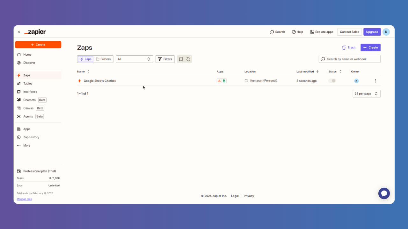Click the Apps column header
This screenshot has width=408, height=229.
point(220,72)
